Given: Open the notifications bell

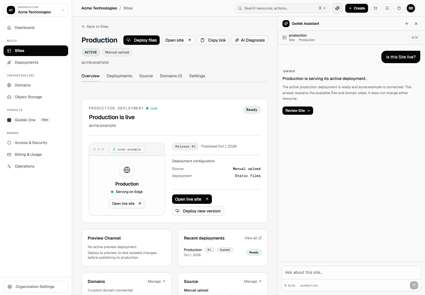Looking at the screenshot, I should pos(387,8).
